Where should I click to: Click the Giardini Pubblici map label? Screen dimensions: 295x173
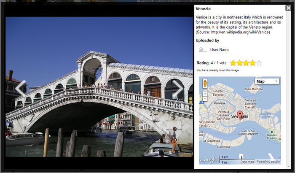click(x=272, y=137)
